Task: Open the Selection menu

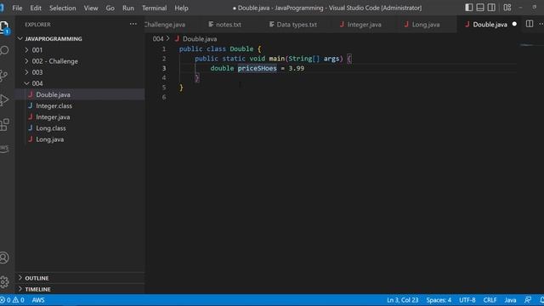Action: 62,8
